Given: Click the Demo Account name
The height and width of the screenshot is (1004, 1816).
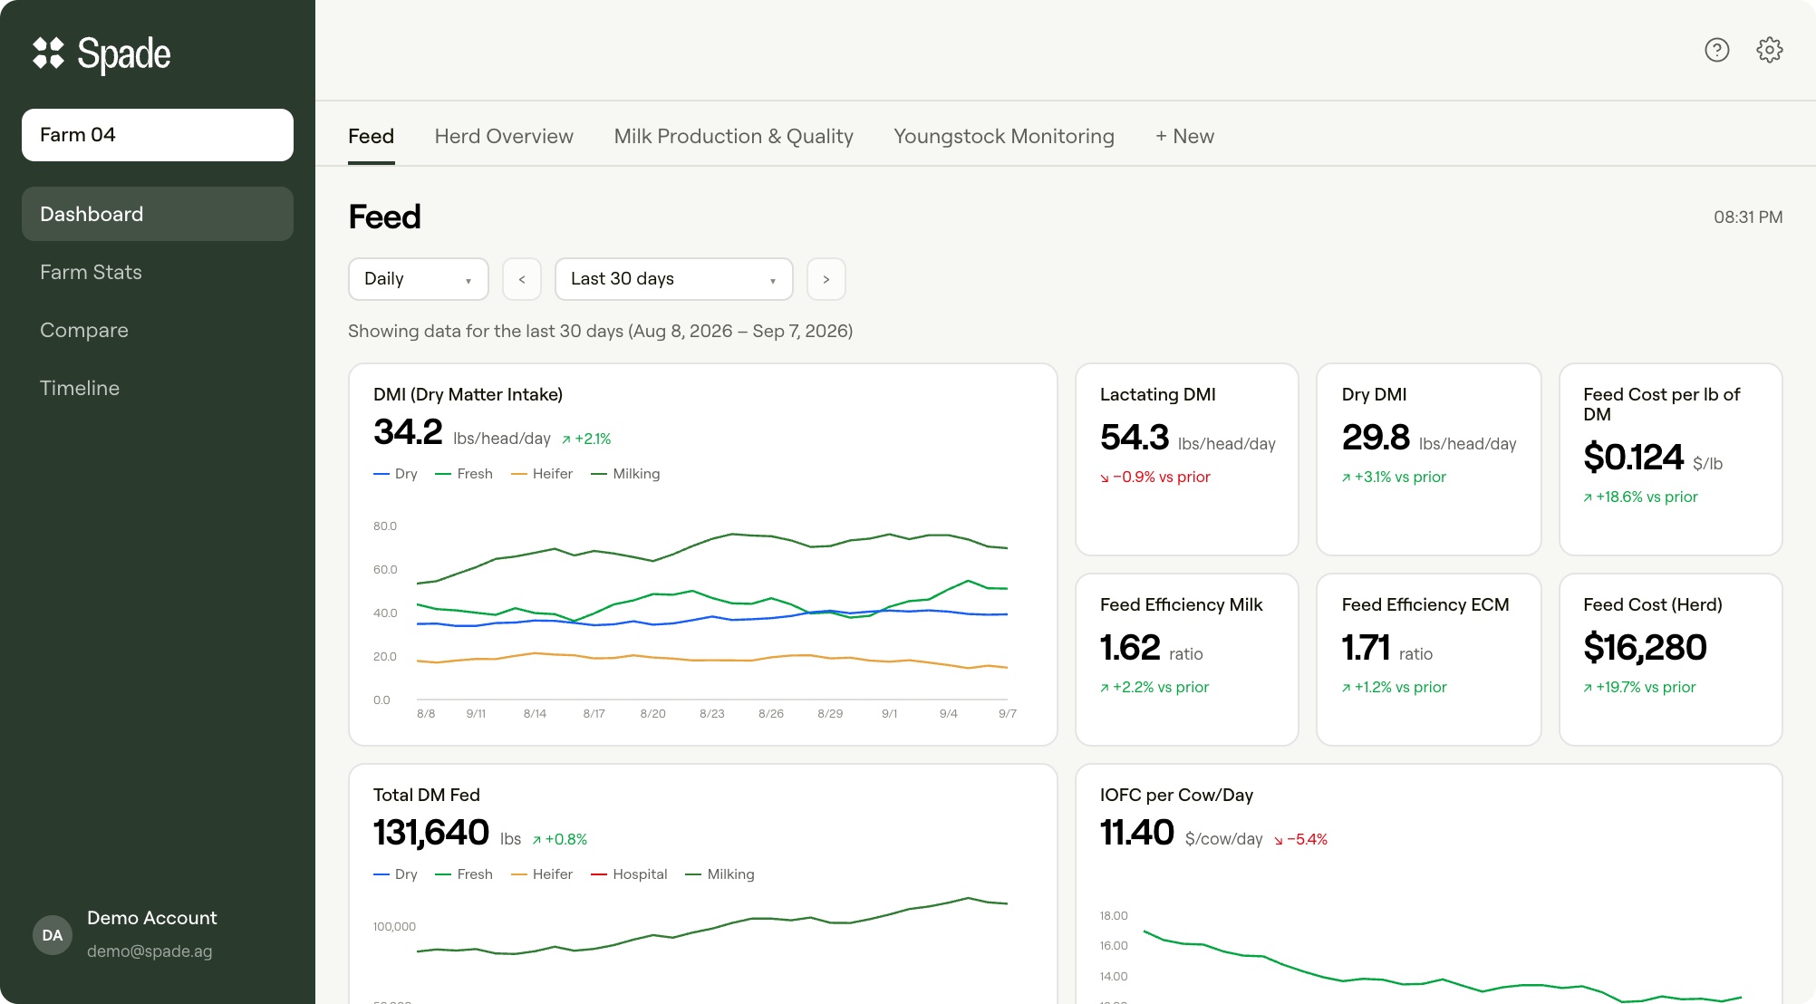Looking at the screenshot, I should 152,918.
